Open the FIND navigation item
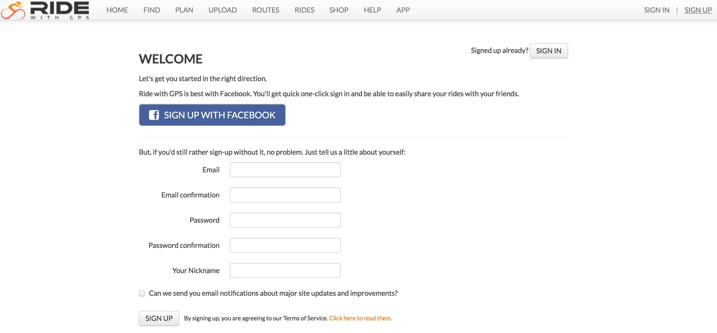The height and width of the screenshot is (333, 717). 152,10
